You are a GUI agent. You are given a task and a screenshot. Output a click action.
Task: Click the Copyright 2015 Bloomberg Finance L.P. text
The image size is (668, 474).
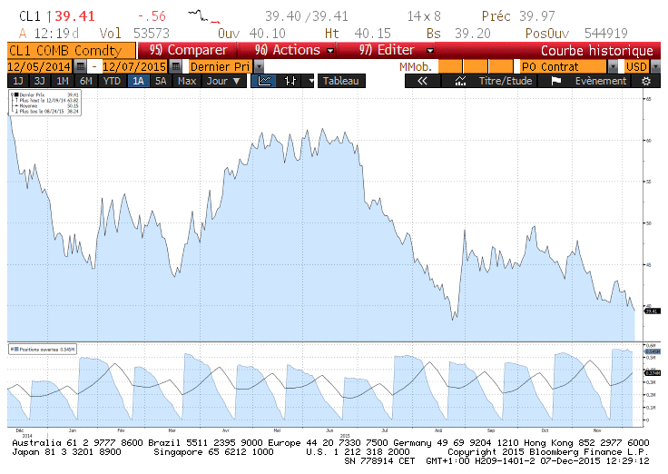click(x=548, y=452)
